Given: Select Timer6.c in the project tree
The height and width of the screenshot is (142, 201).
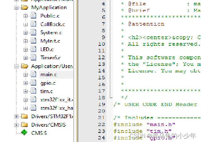Looking at the screenshot, I should (x=51, y=58).
